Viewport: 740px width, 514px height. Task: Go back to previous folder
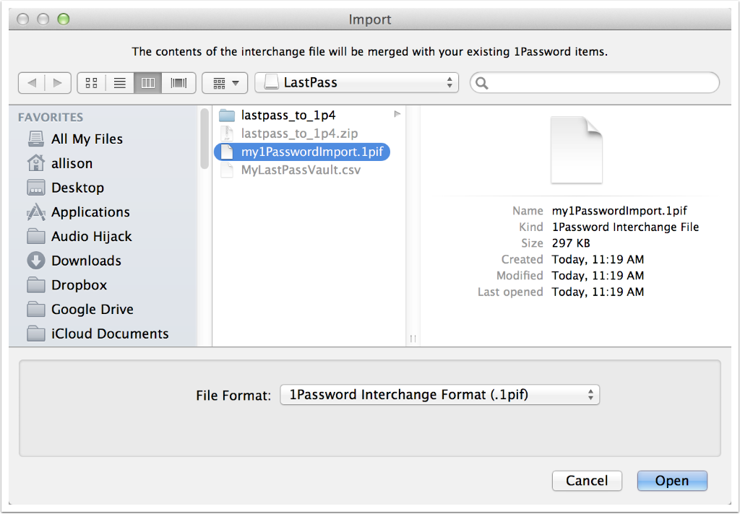point(32,83)
